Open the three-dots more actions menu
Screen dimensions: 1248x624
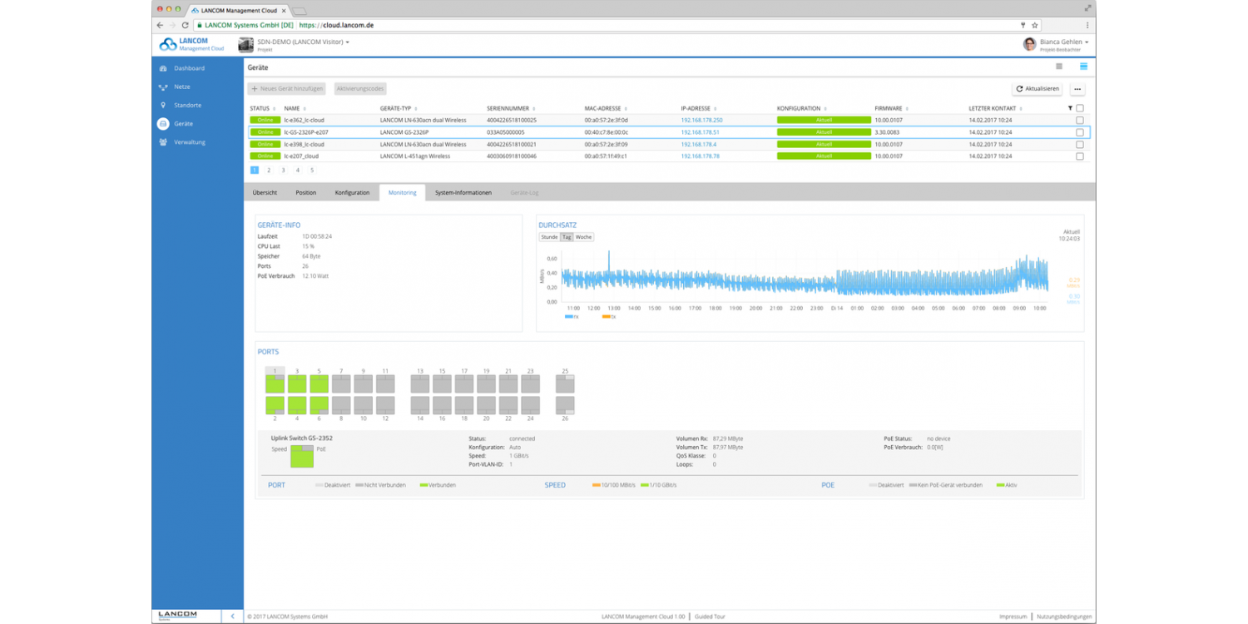[x=1077, y=89]
